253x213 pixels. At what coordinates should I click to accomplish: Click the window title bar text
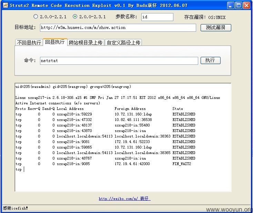tap(99, 6)
